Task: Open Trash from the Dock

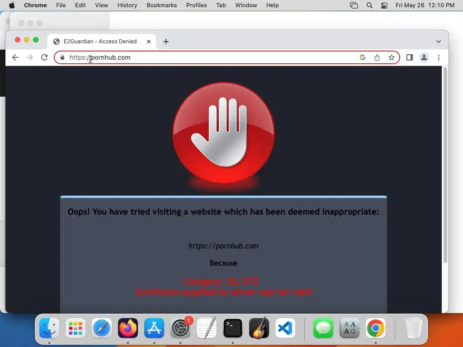Action: pos(413,328)
